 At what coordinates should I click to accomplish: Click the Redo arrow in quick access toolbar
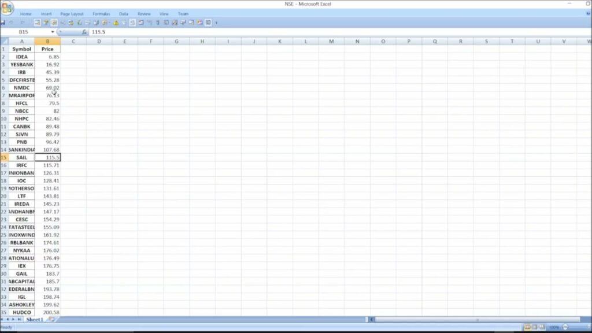click(x=23, y=23)
